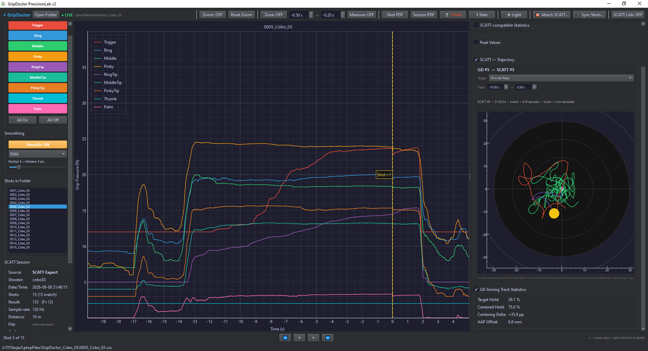Toggle the Zone mode
Image resolution: width=648 pixels, height=351 pixels.
coord(274,15)
